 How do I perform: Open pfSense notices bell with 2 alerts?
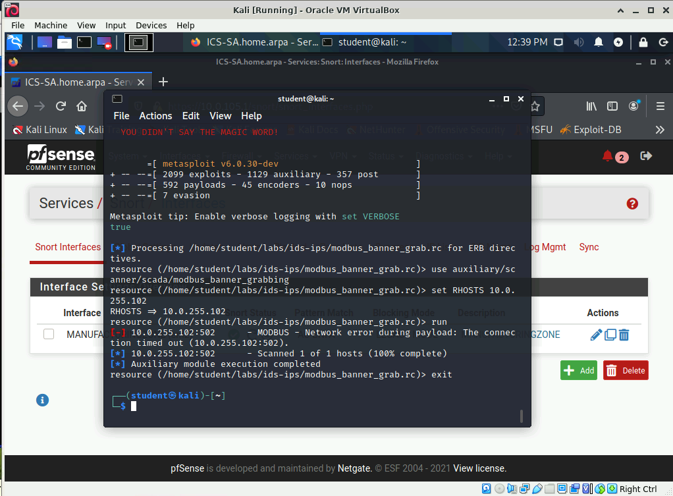point(615,157)
